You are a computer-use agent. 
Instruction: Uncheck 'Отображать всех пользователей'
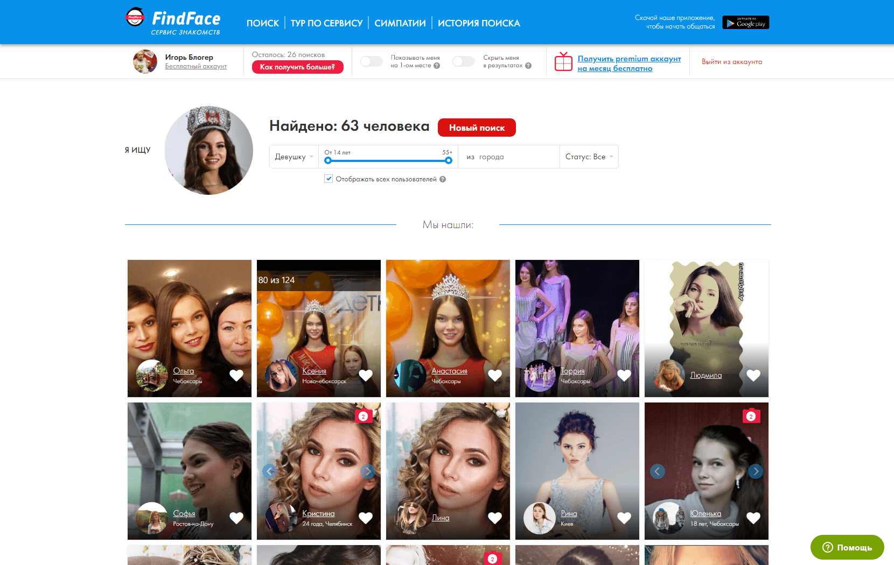tap(329, 178)
